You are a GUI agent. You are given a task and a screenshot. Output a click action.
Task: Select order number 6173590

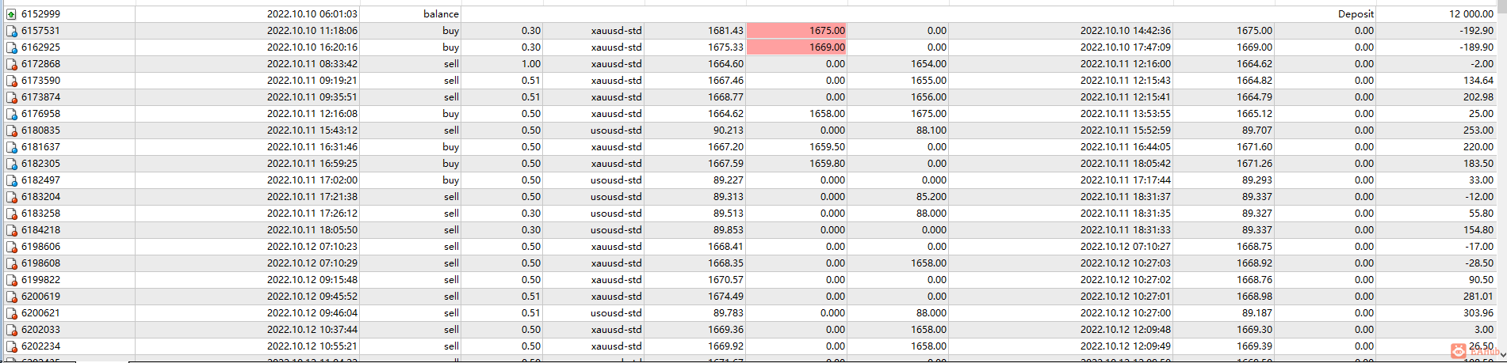pyautogui.click(x=40, y=81)
